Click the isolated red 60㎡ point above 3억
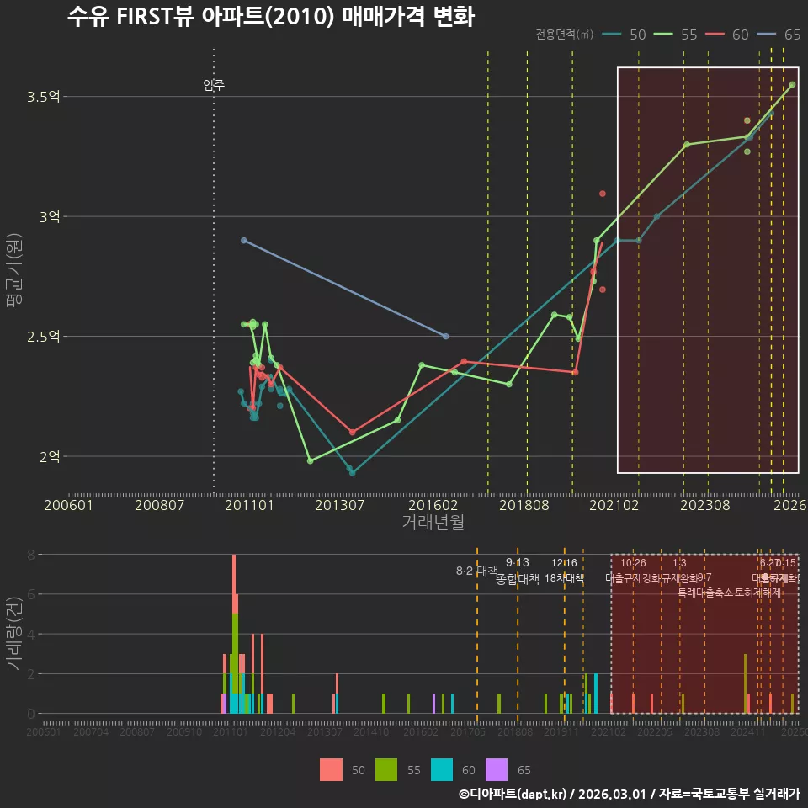 tap(603, 194)
